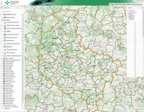Select the Powiat poznański row
Screen dimensions: 144x112
12,87
